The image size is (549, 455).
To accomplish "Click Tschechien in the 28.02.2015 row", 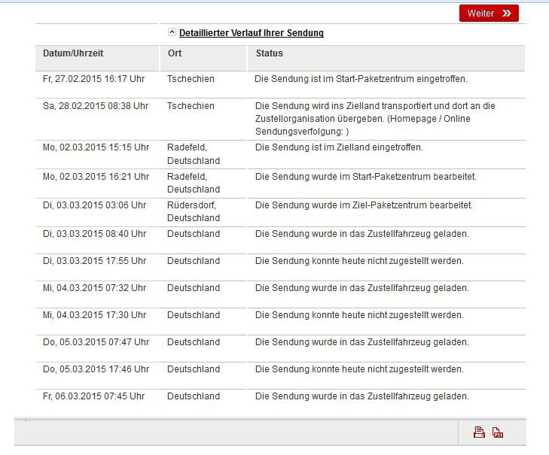I will [191, 105].
